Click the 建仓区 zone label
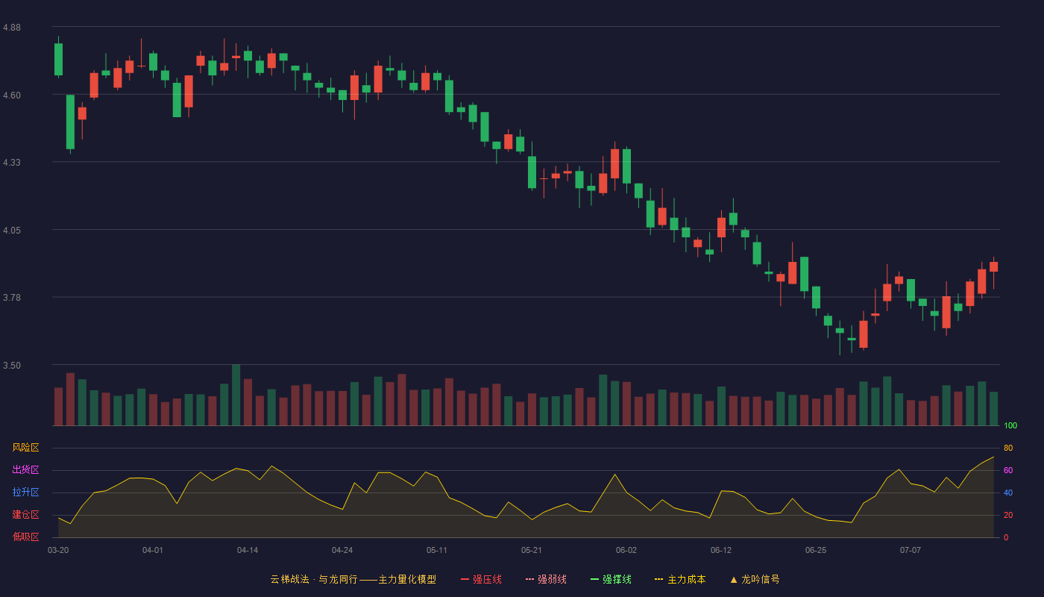Viewport: 1044px width, 597px height. pos(25,515)
